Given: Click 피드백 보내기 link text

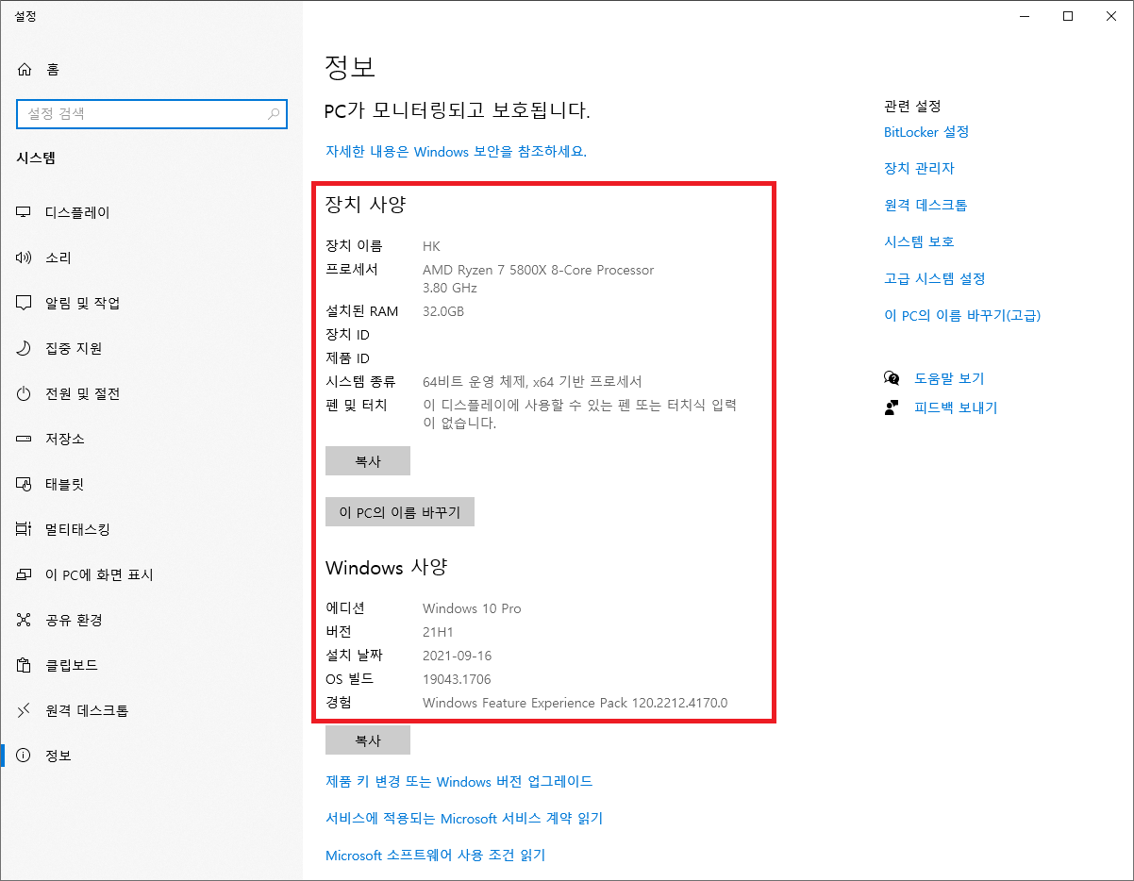Looking at the screenshot, I should point(956,407).
